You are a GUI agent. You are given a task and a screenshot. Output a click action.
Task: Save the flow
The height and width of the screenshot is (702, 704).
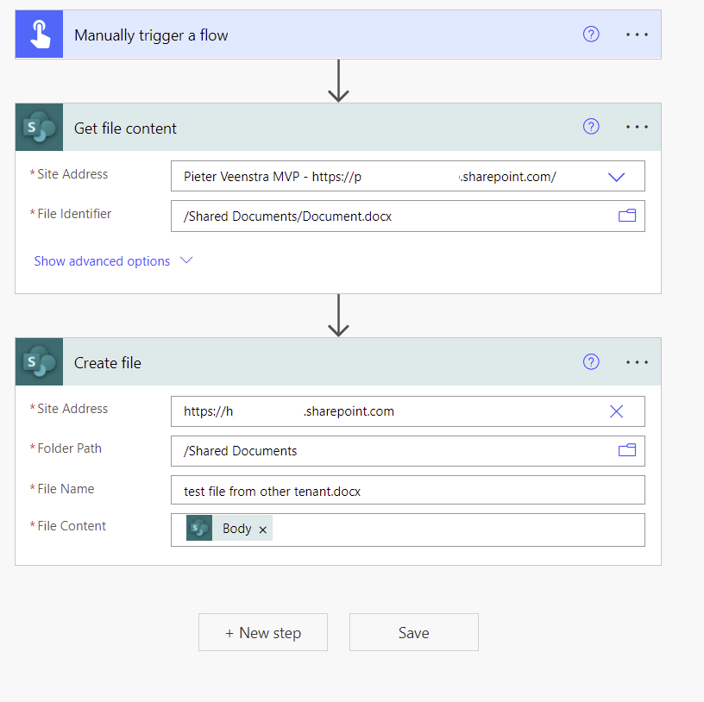point(414,632)
